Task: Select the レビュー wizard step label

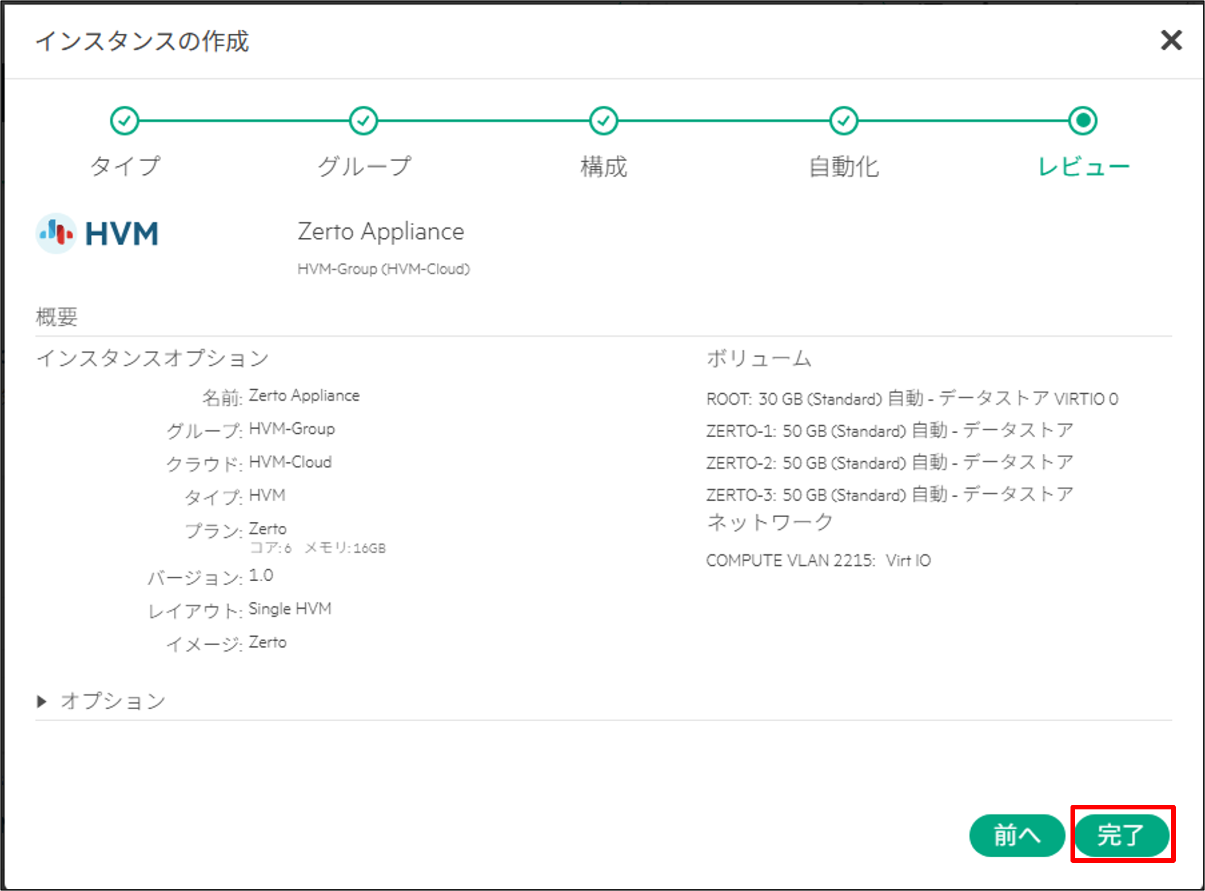Action: (x=1083, y=166)
